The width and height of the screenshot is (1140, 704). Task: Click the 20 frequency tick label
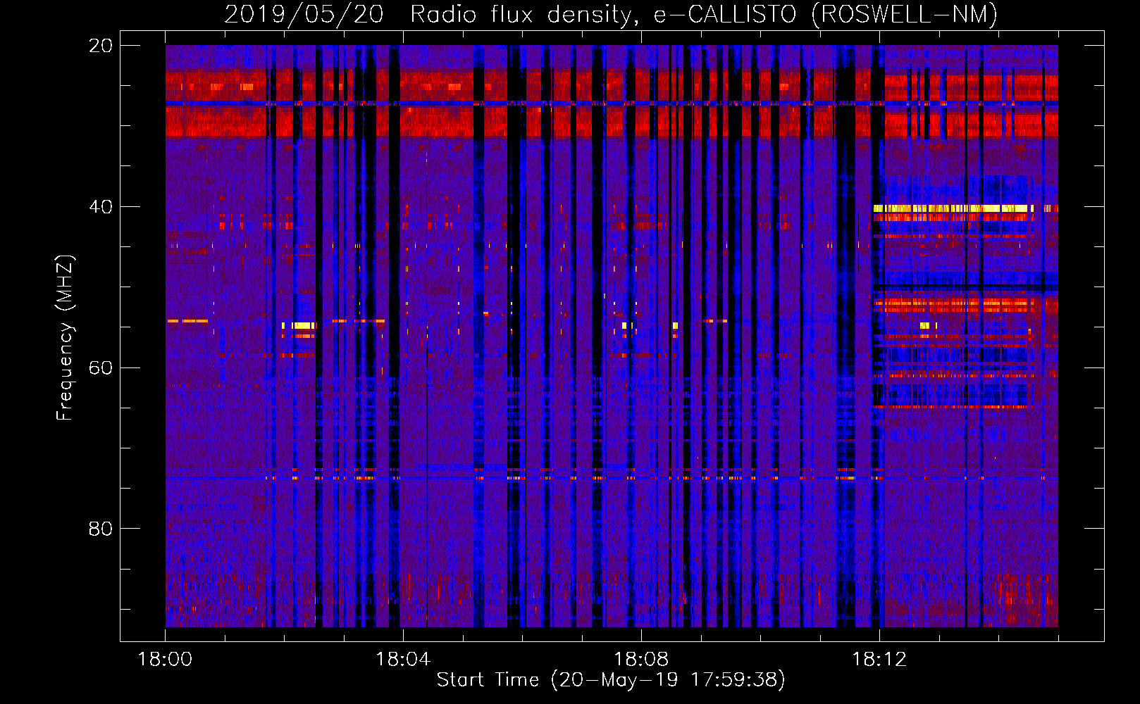(101, 46)
